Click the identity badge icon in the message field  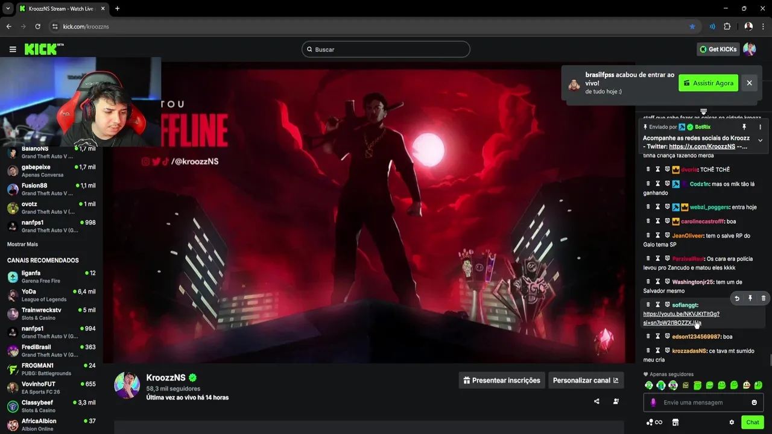click(653, 403)
